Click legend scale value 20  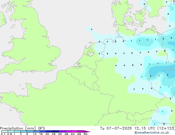pos(47,134)
